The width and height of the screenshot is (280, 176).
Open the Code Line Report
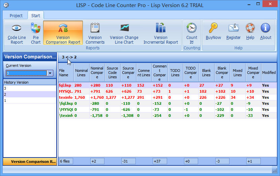[x=17, y=33]
